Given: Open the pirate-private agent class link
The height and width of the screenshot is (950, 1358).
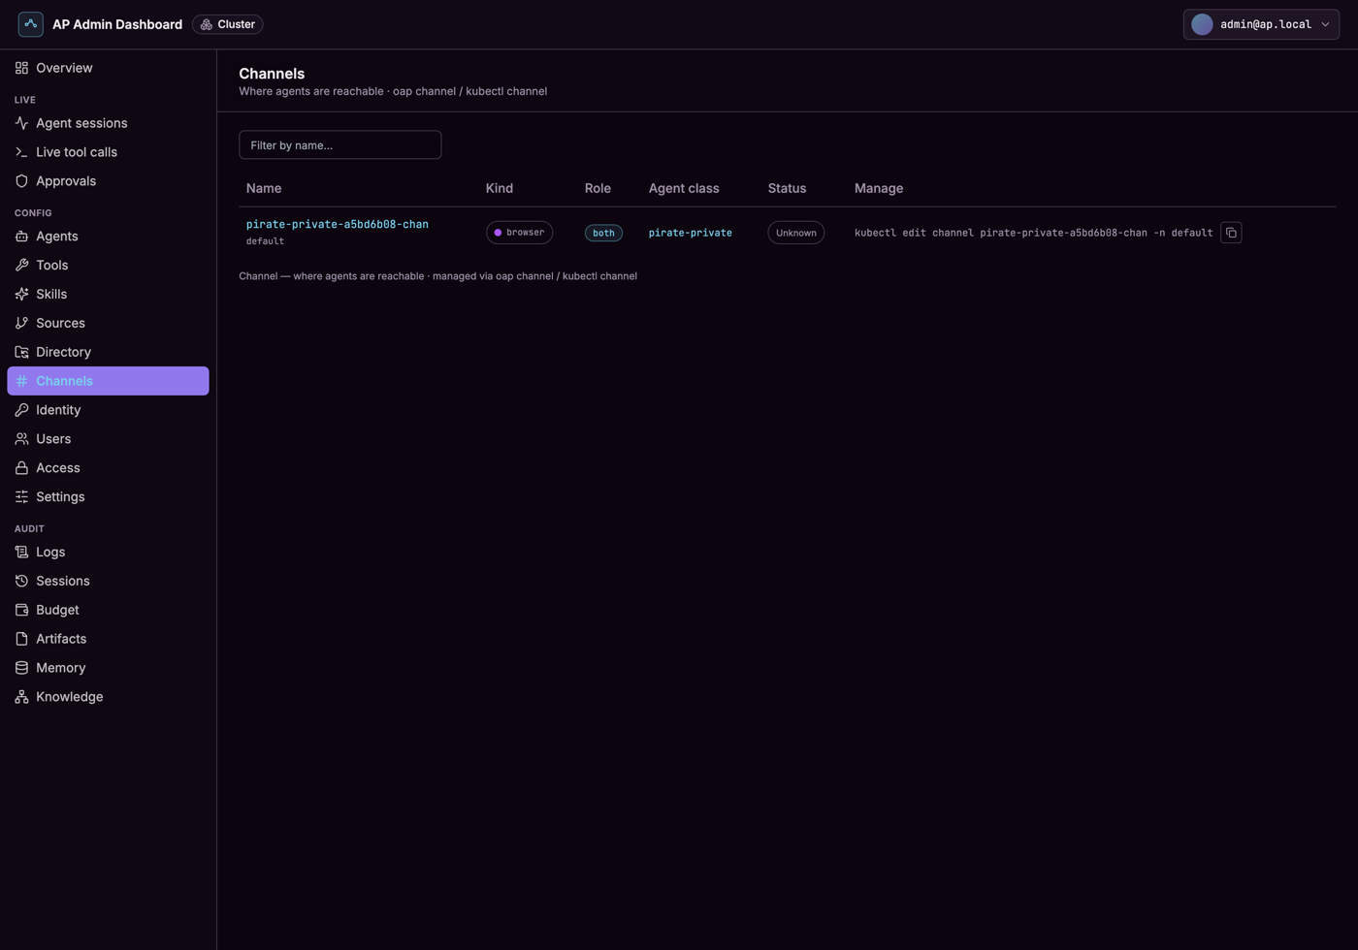Looking at the screenshot, I should pyautogui.click(x=690, y=233).
